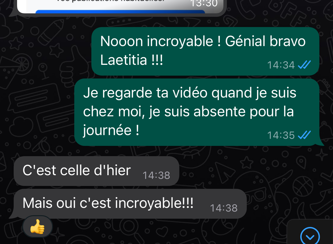Viewport: 333px width, 244px height.
Task: Select the "Je regarde ta vidéo" message bubble
Action: point(197,112)
